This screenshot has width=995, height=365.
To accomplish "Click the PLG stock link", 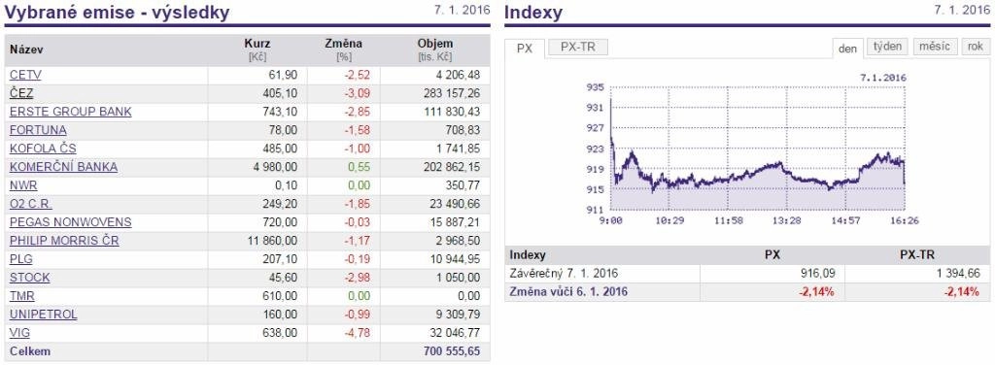I will pos(21,259).
